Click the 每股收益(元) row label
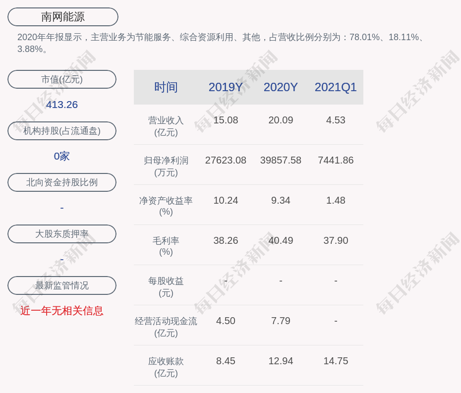 pos(166,287)
